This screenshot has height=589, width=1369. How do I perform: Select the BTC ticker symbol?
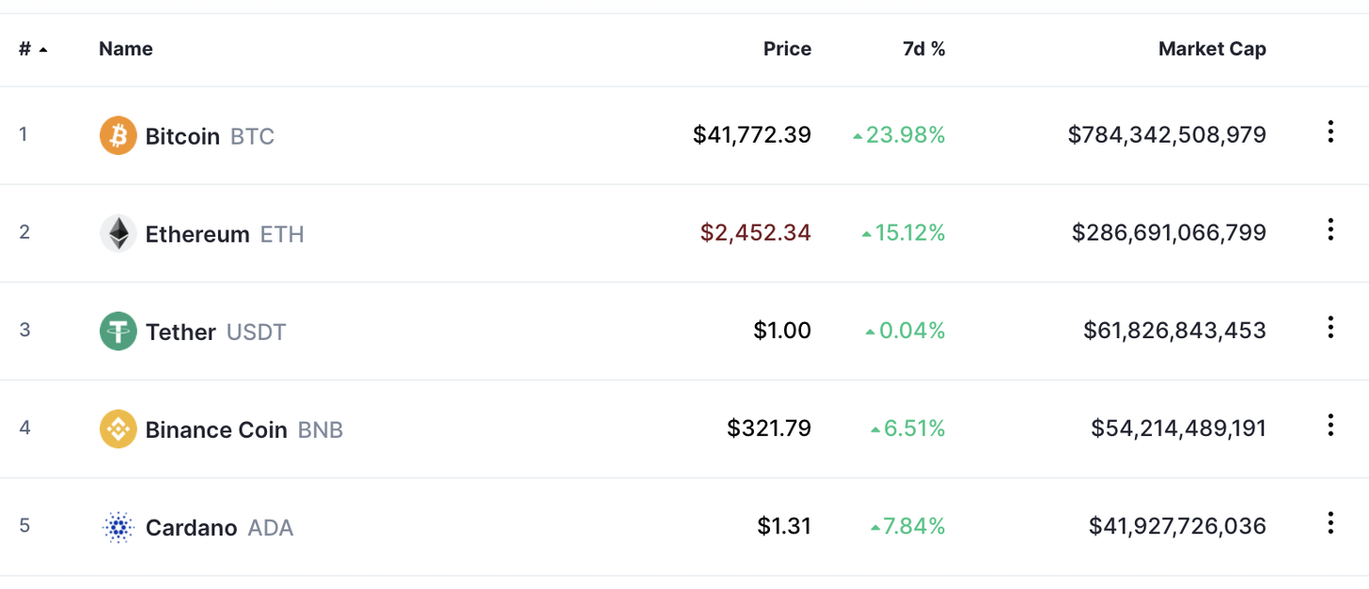[x=253, y=135]
